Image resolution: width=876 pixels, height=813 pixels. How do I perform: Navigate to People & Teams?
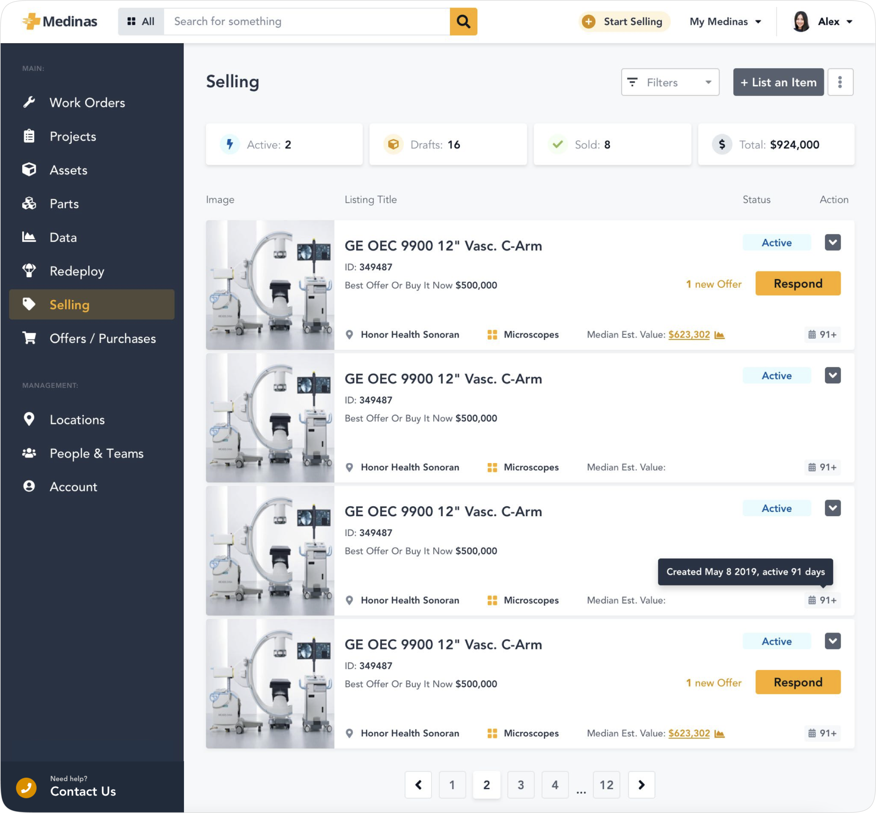pyautogui.click(x=92, y=453)
